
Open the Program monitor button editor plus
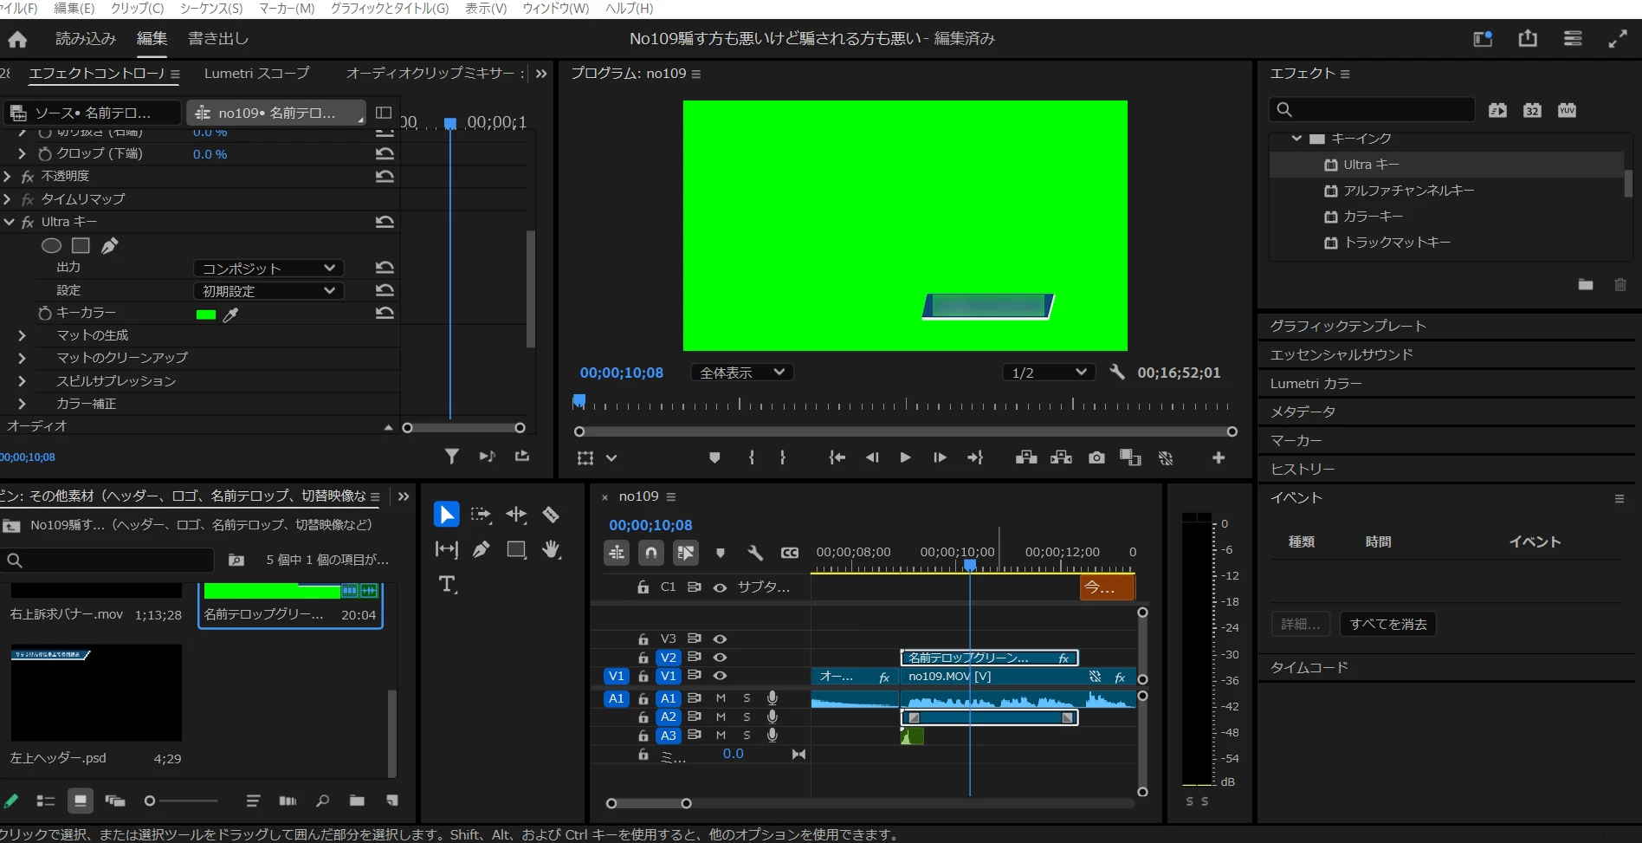pos(1219,457)
